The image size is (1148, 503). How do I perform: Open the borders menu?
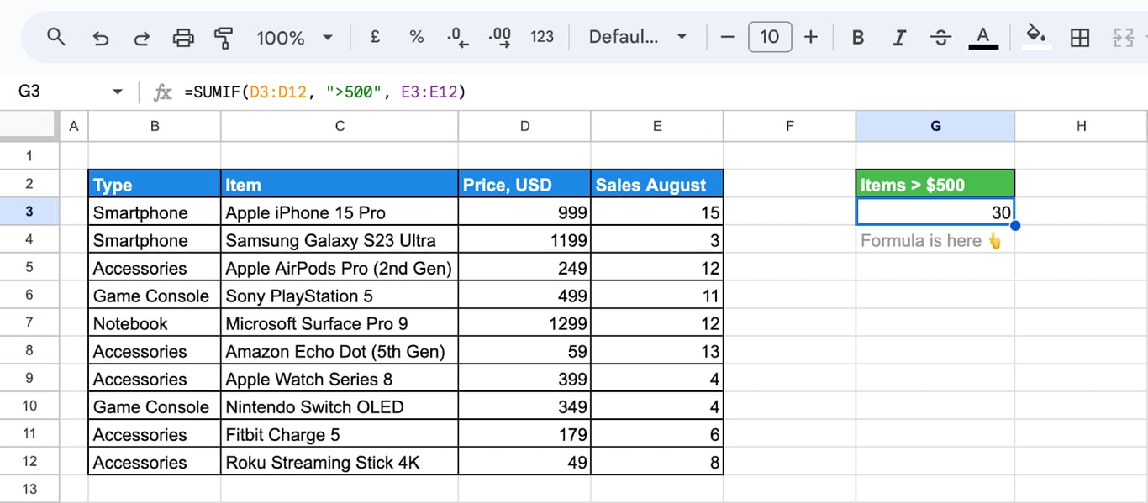[1079, 37]
